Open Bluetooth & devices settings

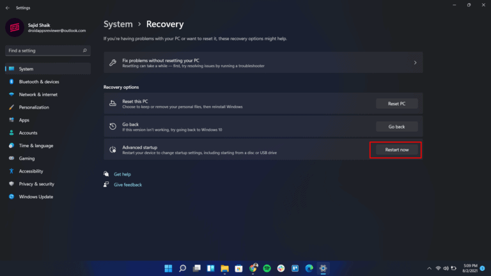pyautogui.click(x=48, y=82)
